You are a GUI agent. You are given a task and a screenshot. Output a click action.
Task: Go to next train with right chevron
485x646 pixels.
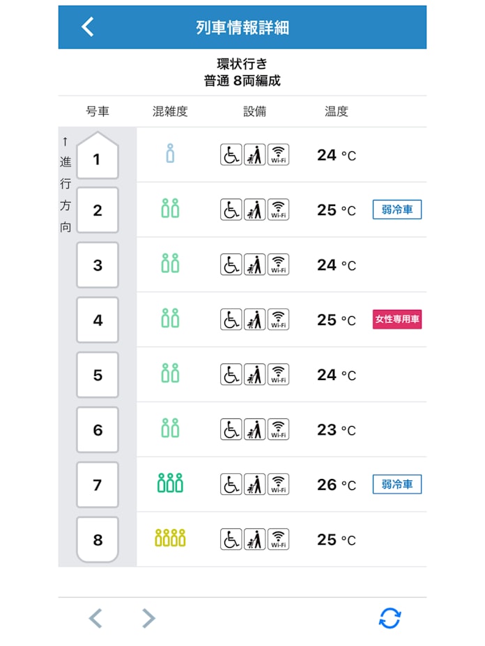point(148,617)
